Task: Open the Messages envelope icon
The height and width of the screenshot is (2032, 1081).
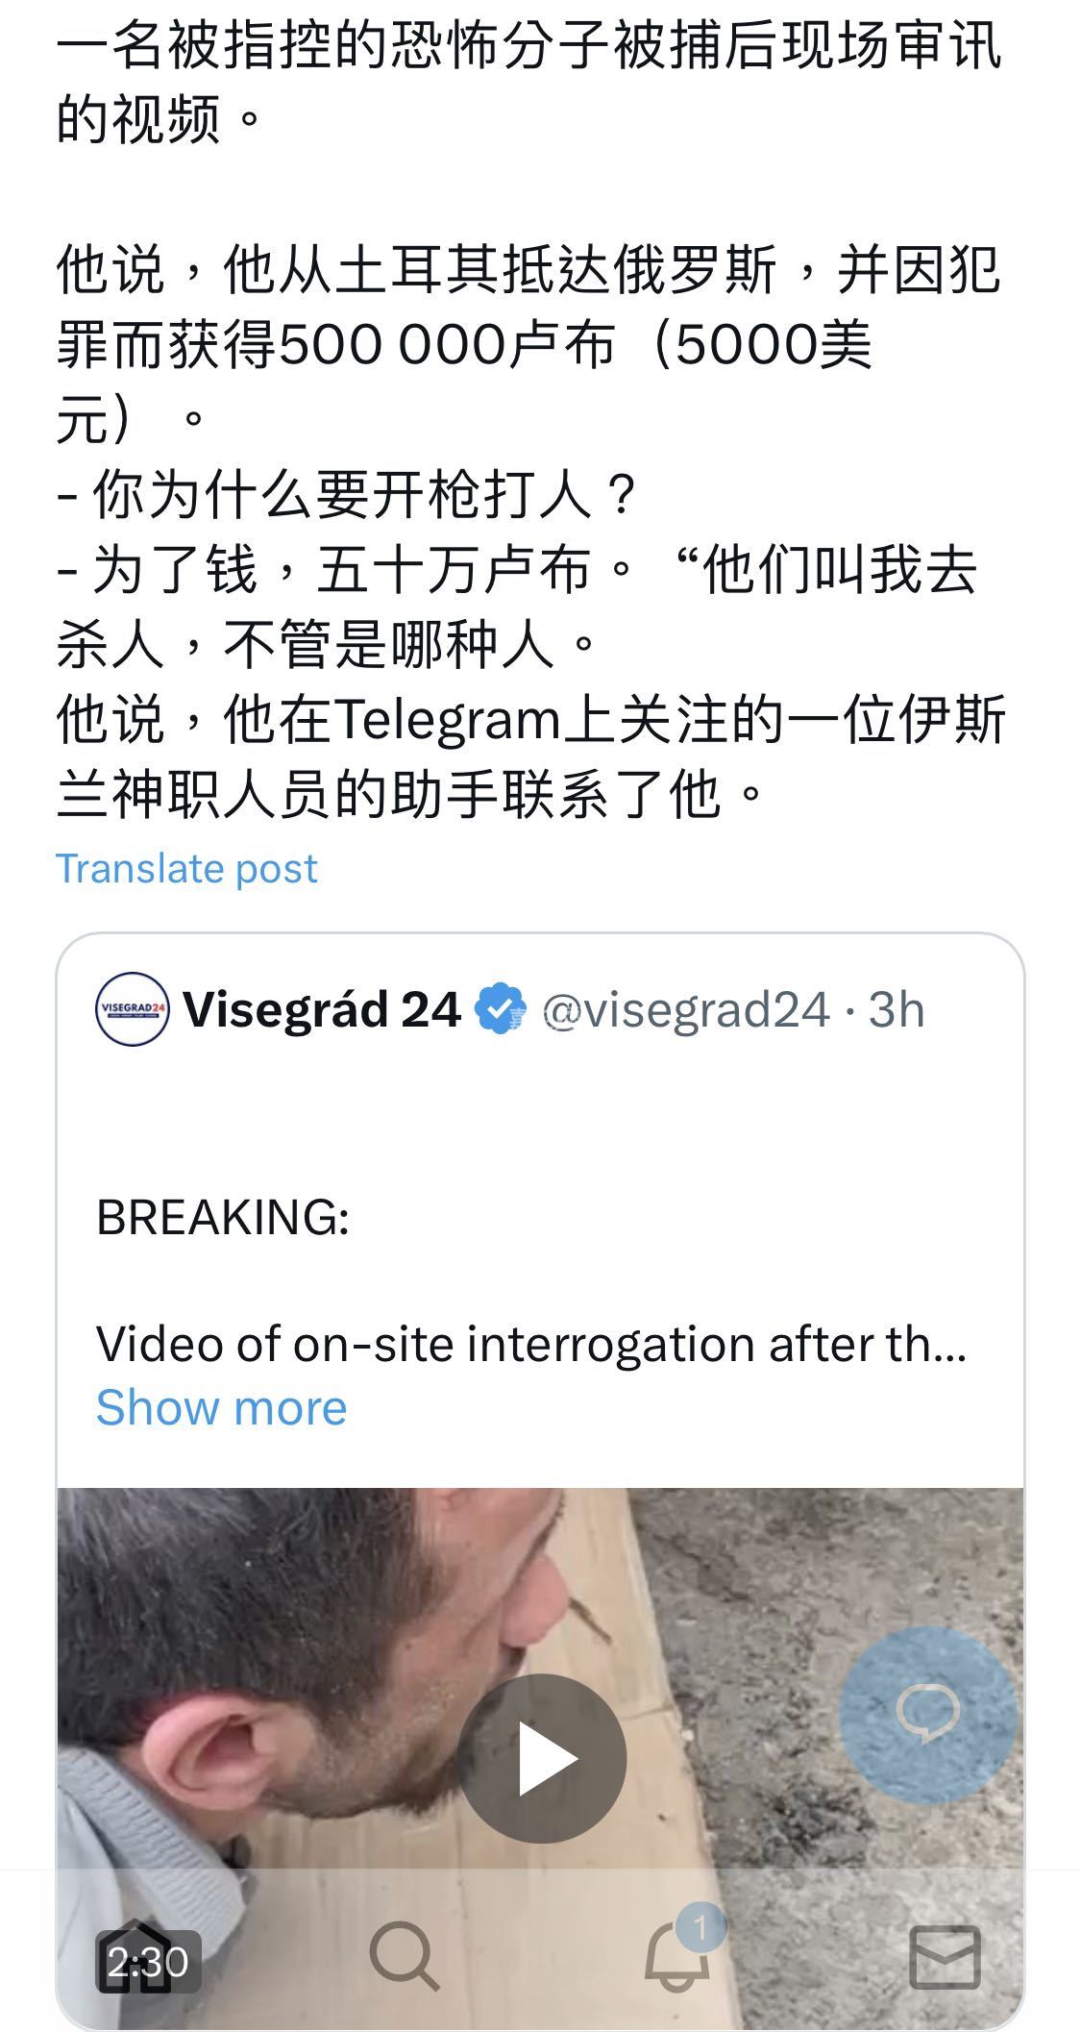Action: pos(945,1957)
